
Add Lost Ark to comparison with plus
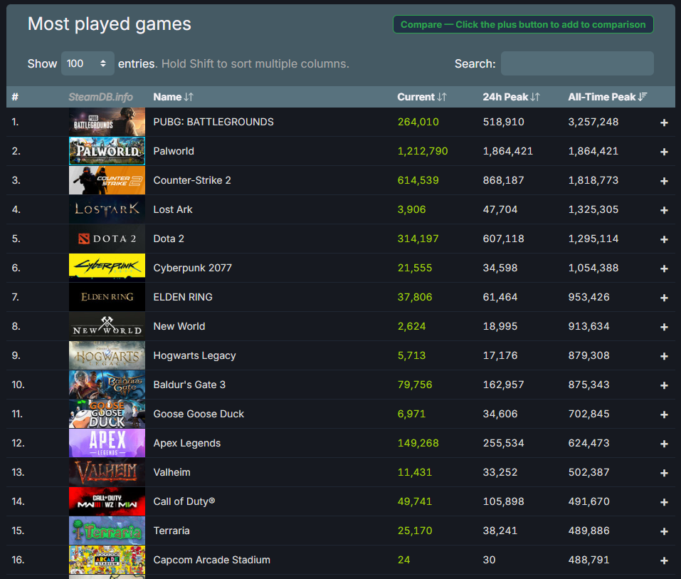(664, 210)
